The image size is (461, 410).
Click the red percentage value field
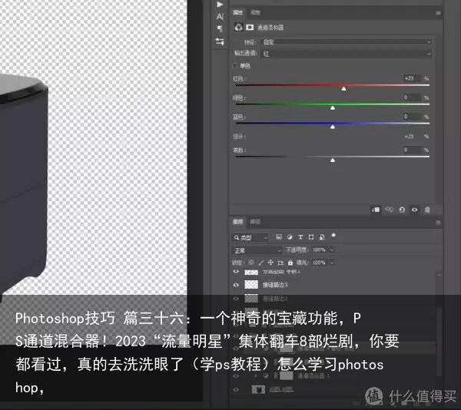(412, 78)
